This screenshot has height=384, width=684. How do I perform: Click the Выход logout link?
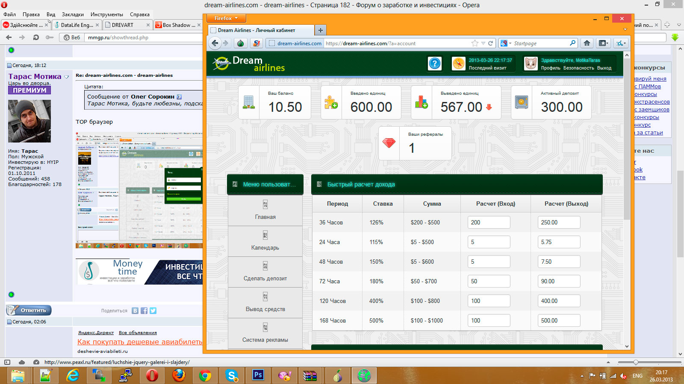(604, 68)
